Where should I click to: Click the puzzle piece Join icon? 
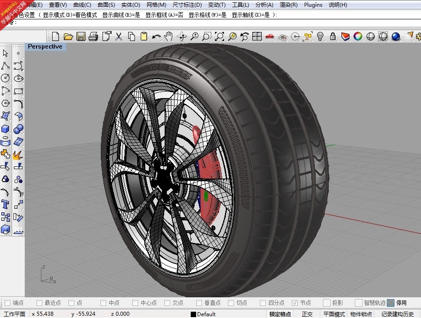5,154
